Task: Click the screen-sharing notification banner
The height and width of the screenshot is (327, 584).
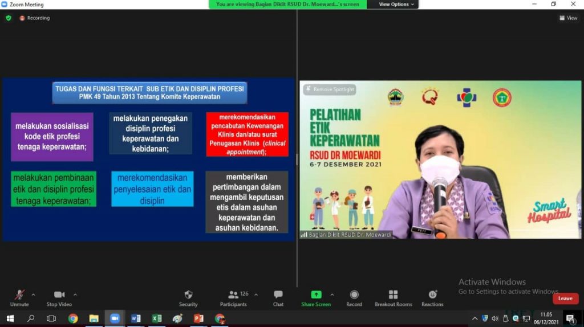Action: coord(287,5)
